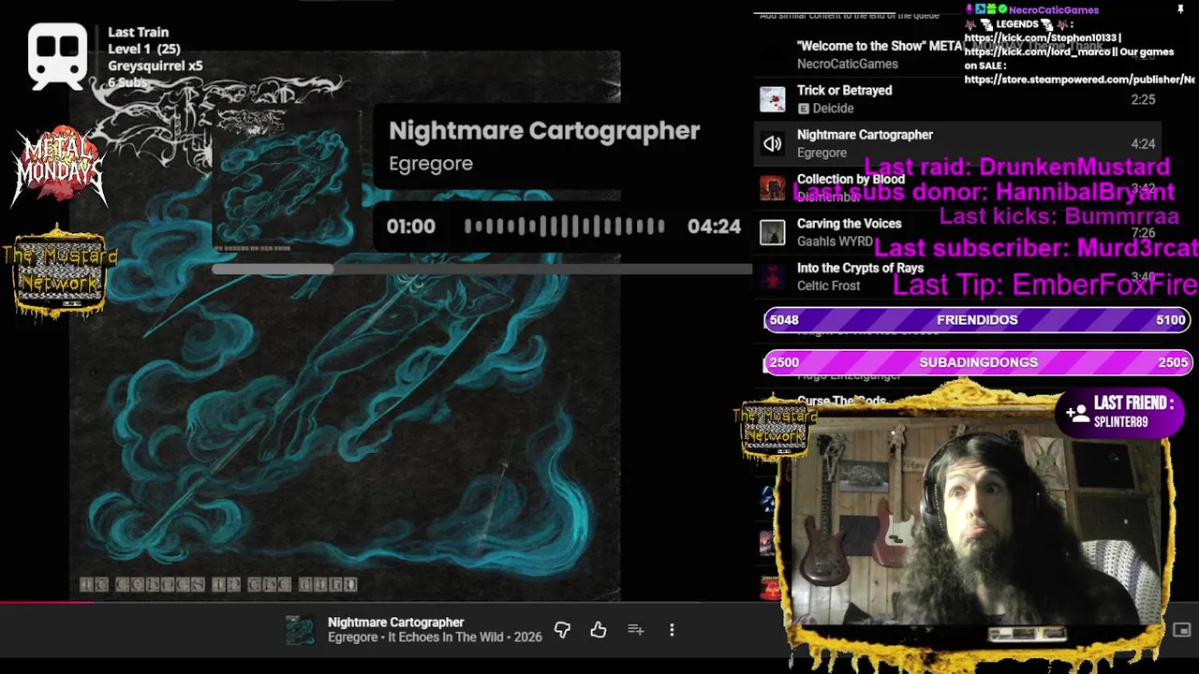Click the miniplayer icon in player bar
Viewport: 1199px width, 674px height.
1181,630
